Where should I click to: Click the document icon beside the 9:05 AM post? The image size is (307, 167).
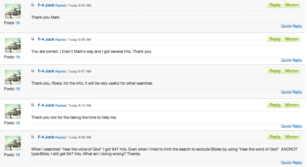pos(33,5)
